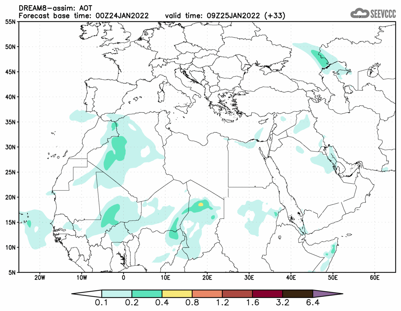401x311 pixels.
Task: Select the 1.2–1.6 brick red legend swatch
Action: point(237,293)
